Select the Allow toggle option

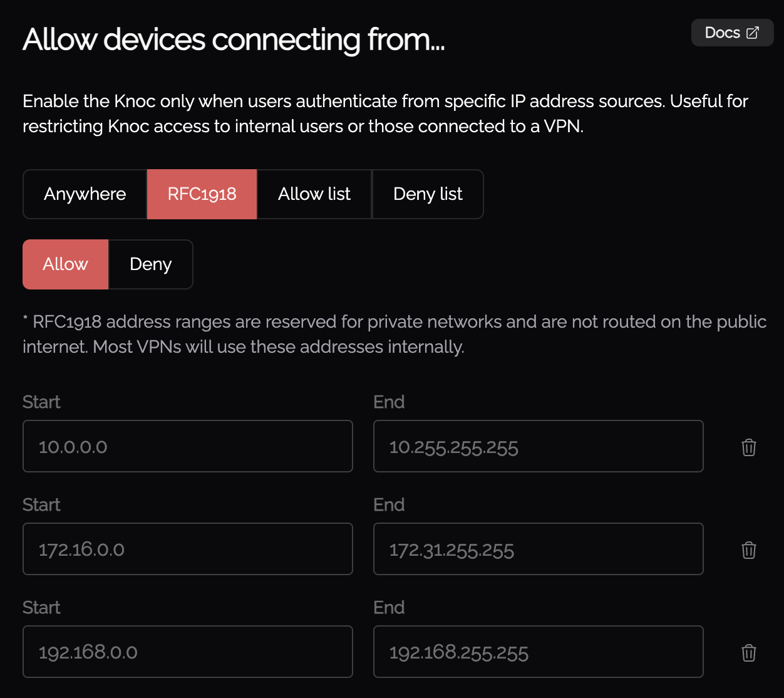tap(66, 264)
